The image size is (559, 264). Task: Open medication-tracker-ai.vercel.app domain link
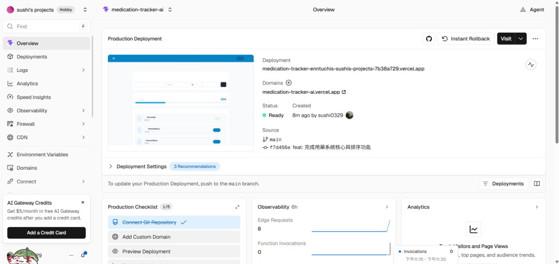click(304, 92)
